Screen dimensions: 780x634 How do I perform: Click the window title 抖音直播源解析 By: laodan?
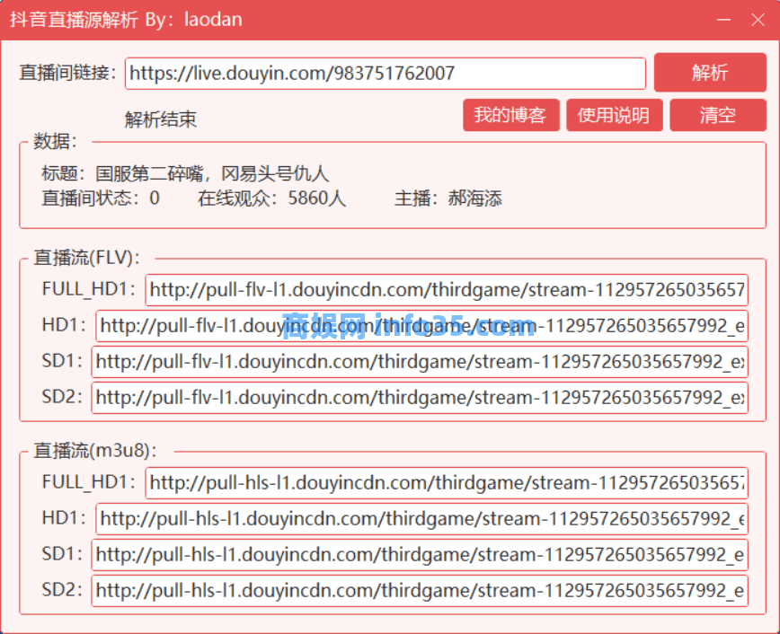point(127,20)
